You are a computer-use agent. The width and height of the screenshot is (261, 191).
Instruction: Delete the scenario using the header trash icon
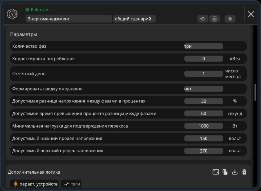(214, 19)
